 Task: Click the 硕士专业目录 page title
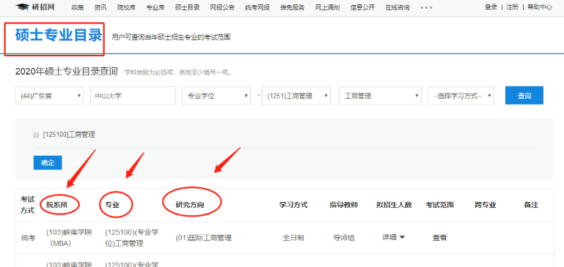click(59, 36)
